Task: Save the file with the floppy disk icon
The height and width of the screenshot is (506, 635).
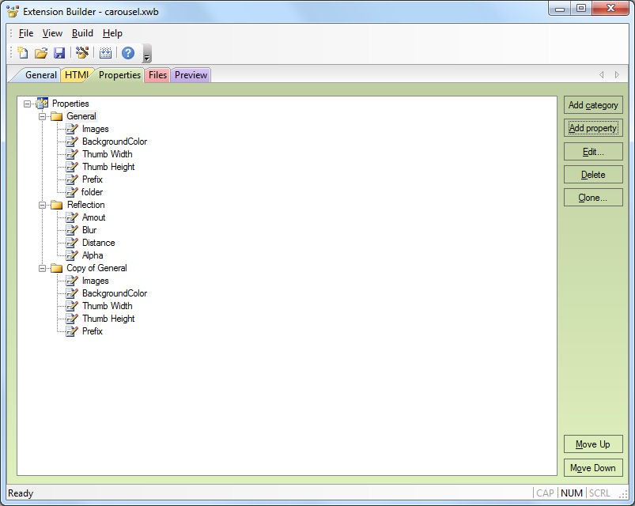Action: pyautogui.click(x=59, y=53)
